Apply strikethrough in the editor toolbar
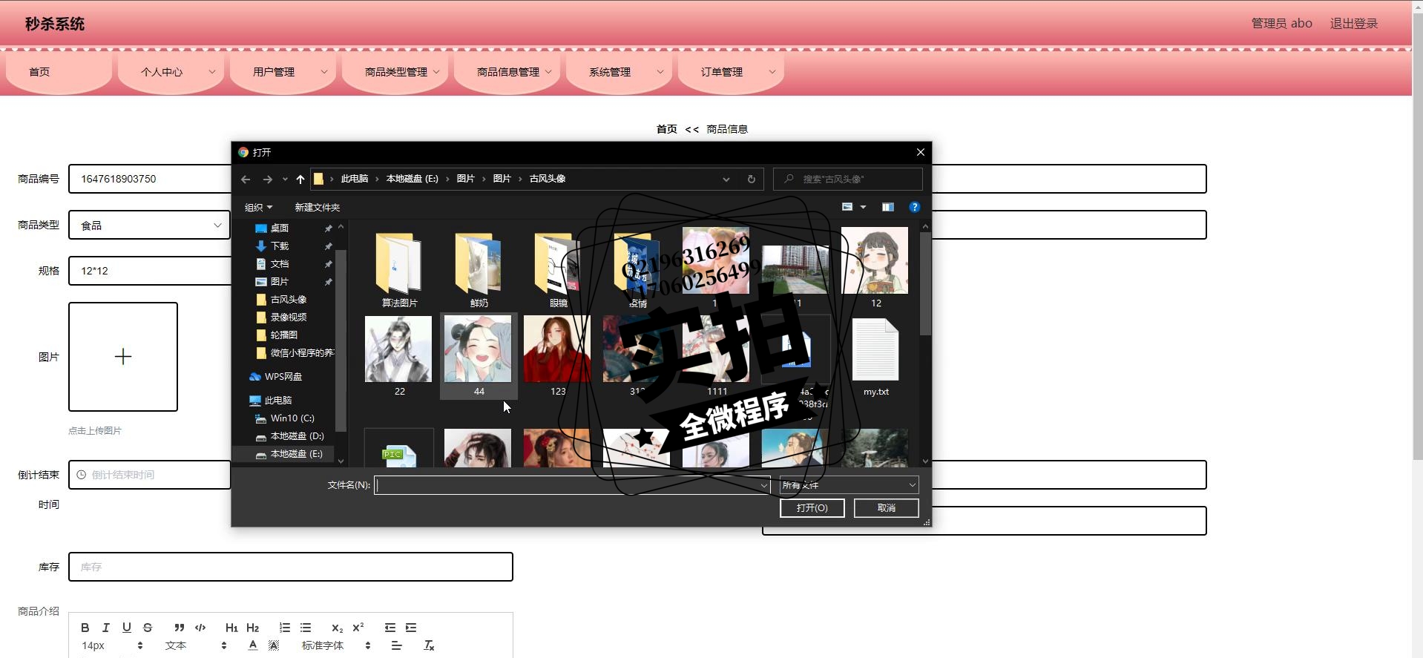Screen dimensions: 1423x658 point(148,628)
